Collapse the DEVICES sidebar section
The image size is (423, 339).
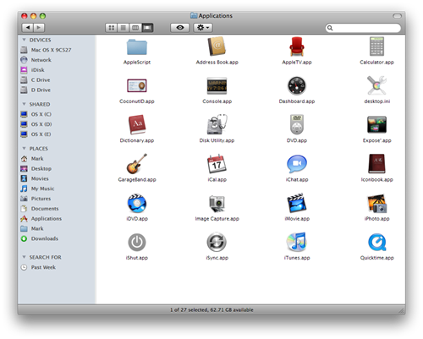[24, 40]
